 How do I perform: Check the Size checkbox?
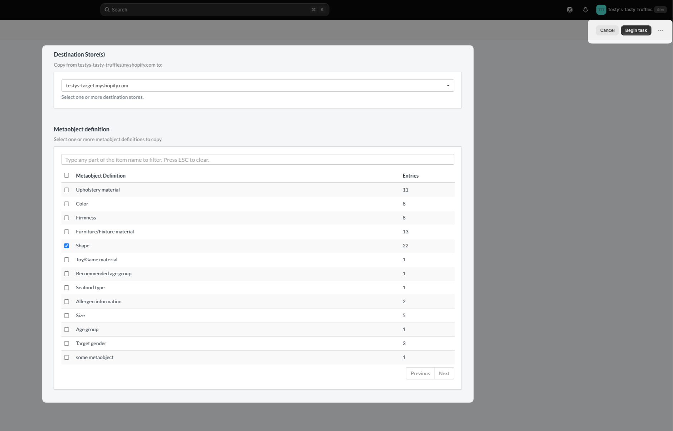coord(67,315)
